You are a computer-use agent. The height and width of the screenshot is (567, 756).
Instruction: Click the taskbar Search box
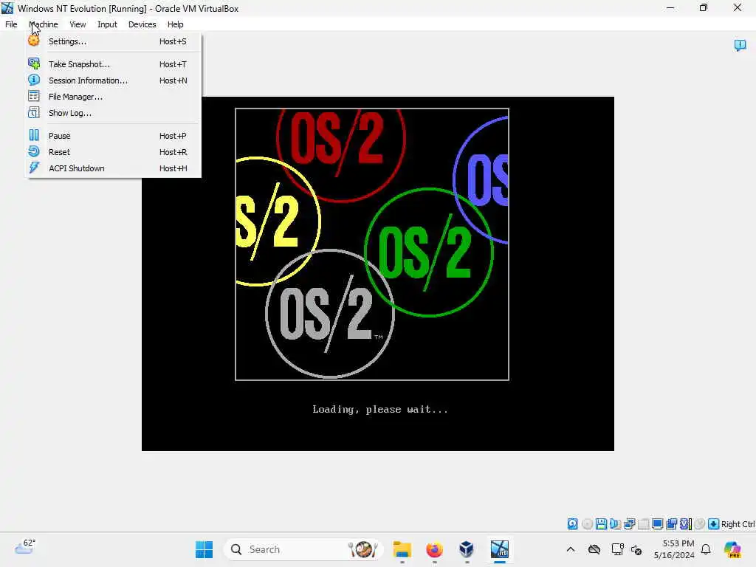pyautogui.click(x=303, y=549)
